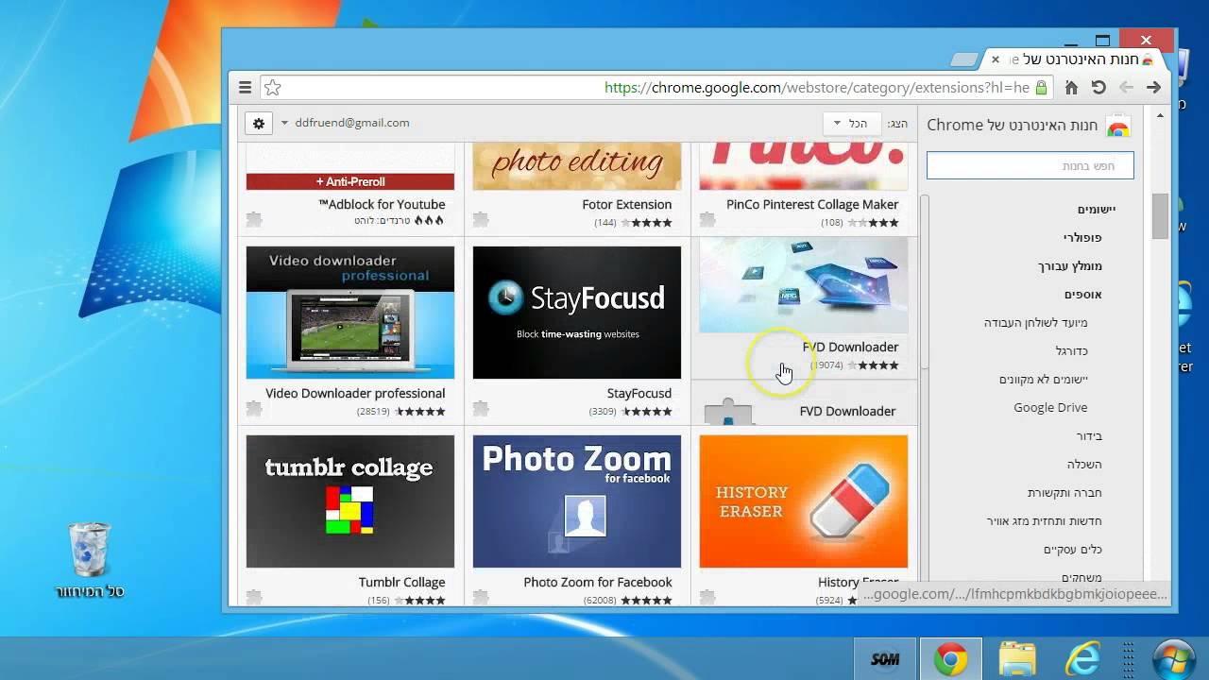Click the StayFocusd title below its thumbnail
Screen dimensions: 1209x680
[x=639, y=393]
